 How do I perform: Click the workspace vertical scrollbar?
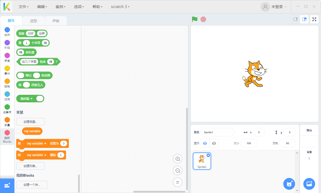pos(187,149)
